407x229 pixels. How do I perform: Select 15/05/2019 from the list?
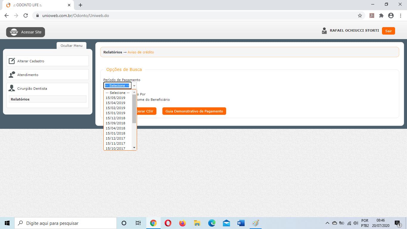pyautogui.click(x=118, y=98)
